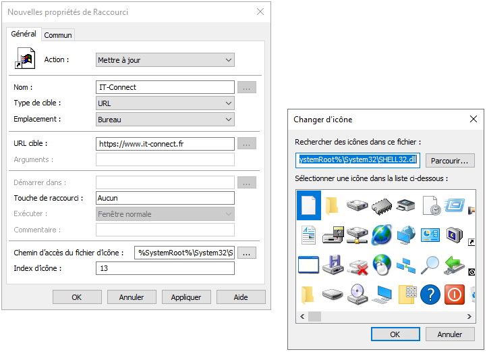
Task: Pick the folder icon beside the flat drive
Action: [308, 295]
